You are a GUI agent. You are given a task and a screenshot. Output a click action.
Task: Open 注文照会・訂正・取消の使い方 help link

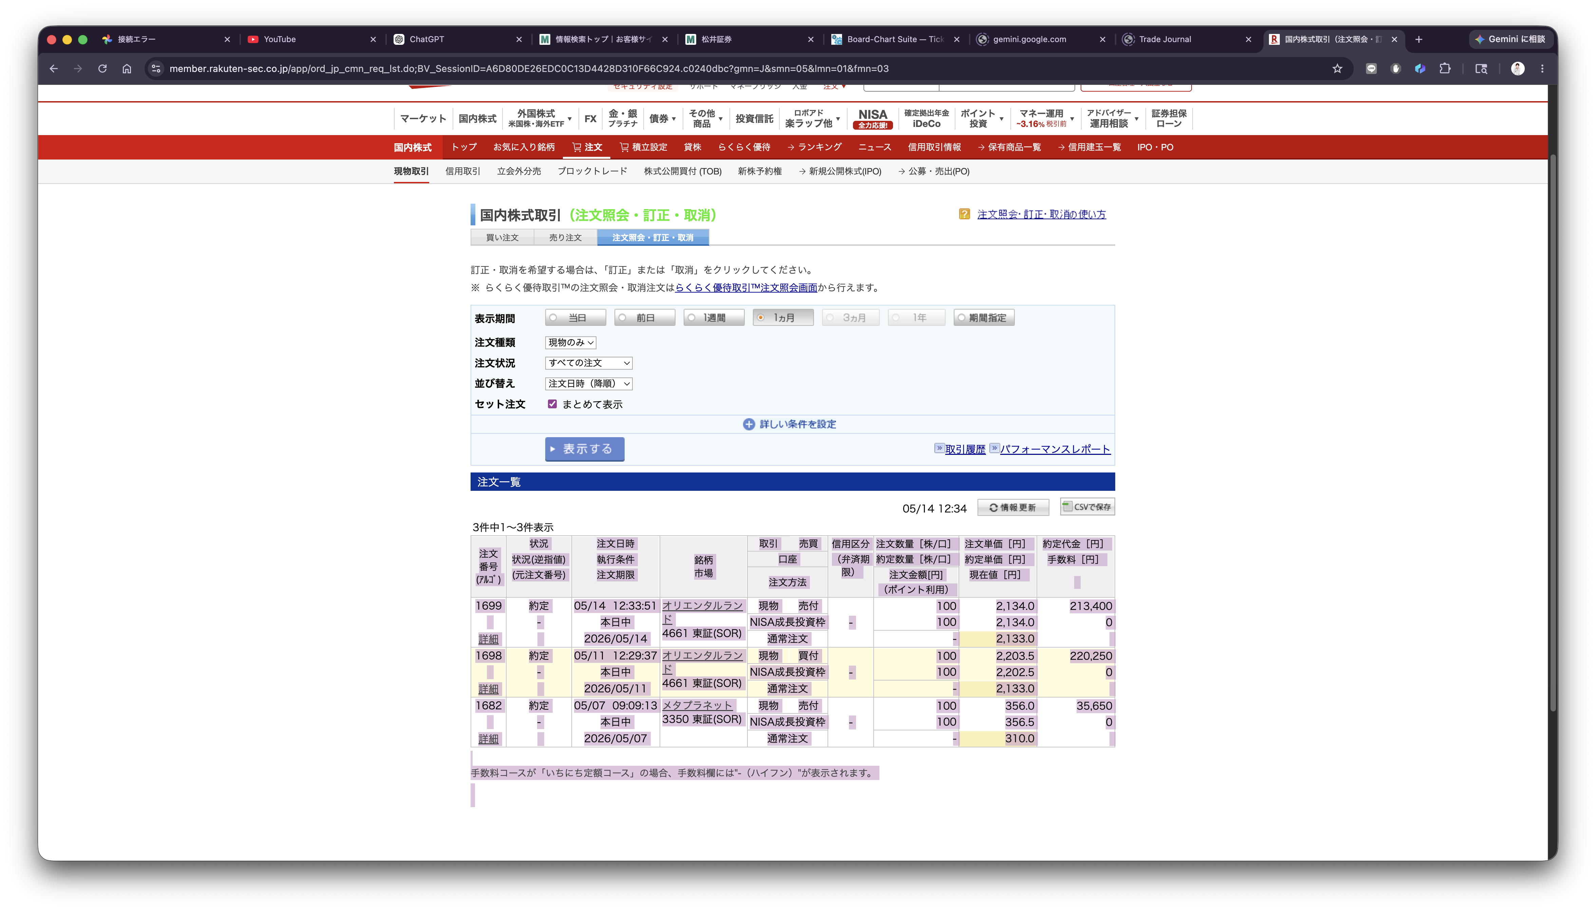[1041, 215]
